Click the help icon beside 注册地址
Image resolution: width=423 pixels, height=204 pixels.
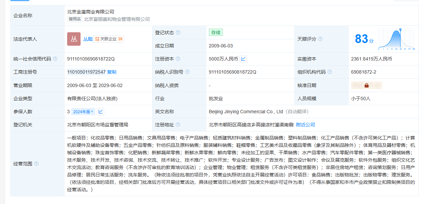pos(178,125)
